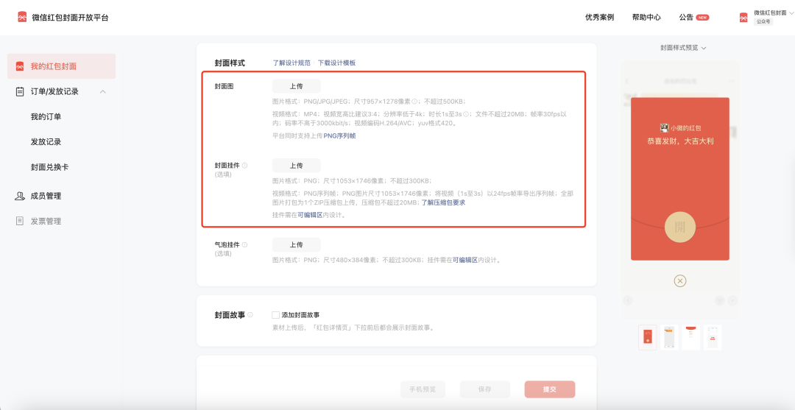The width and height of the screenshot is (795, 410).
Task: Open 我的红包封面 in sidebar
Action: point(61,66)
